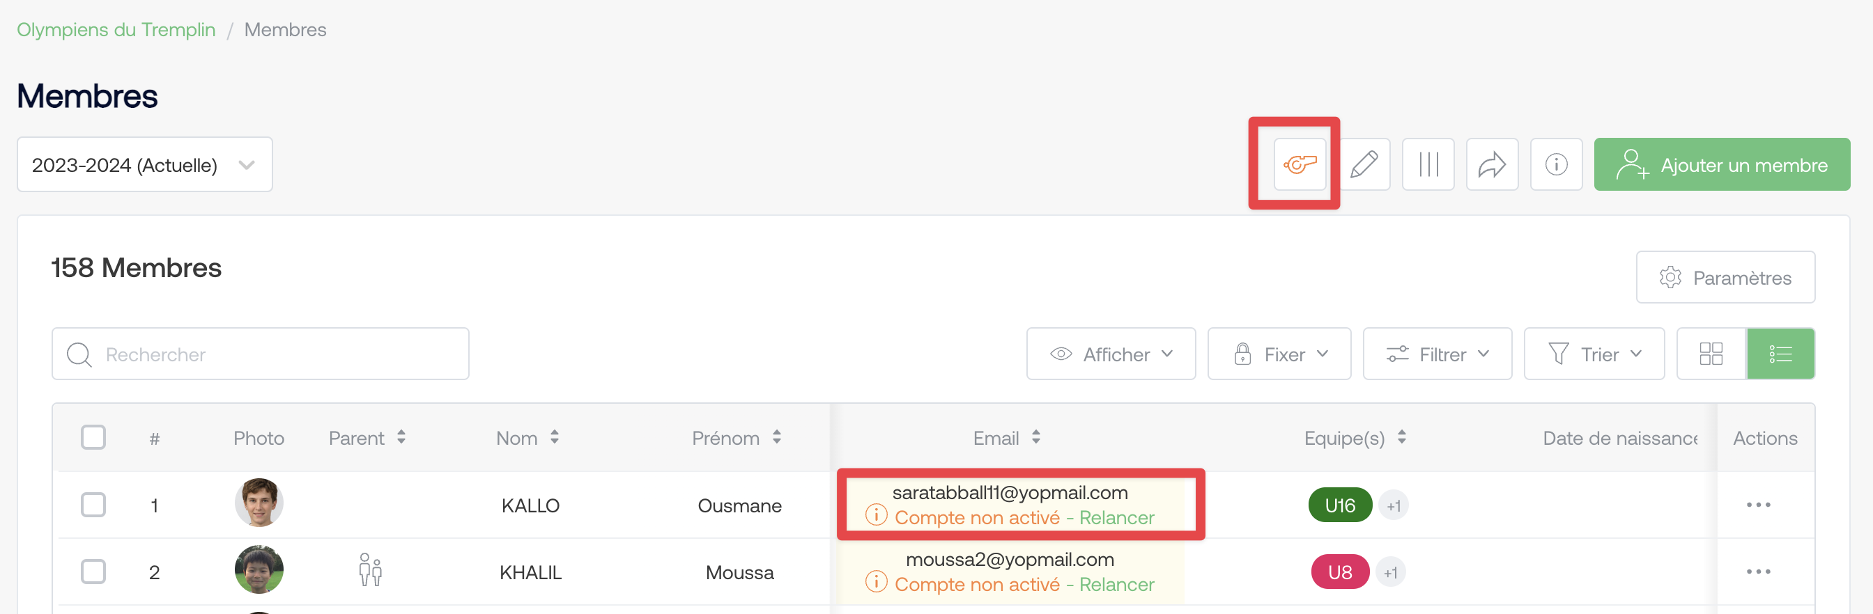
Task: Open actions menu for KALLO Ousmane
Action: pos(1757,505)
